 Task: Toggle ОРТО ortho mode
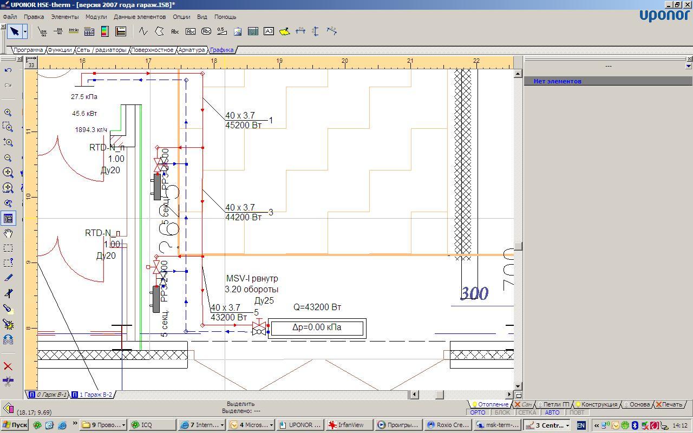[478, 412]
